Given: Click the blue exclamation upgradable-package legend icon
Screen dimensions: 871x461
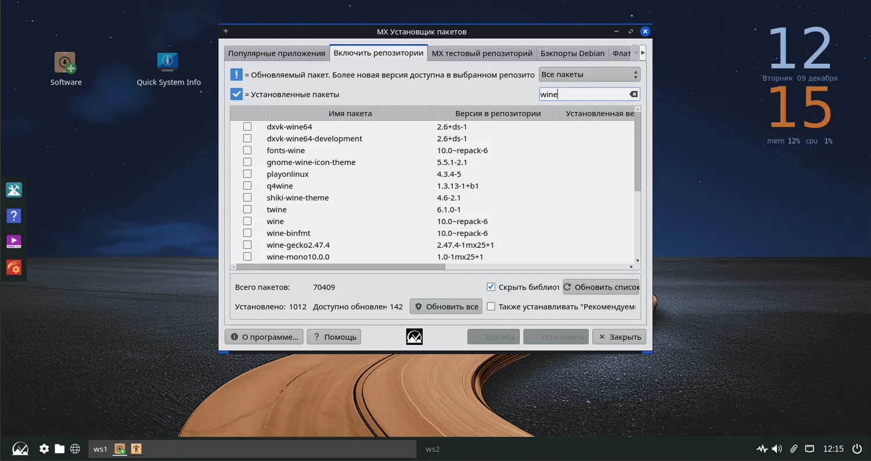Looking at the screenshot, I should click(236, 74).
